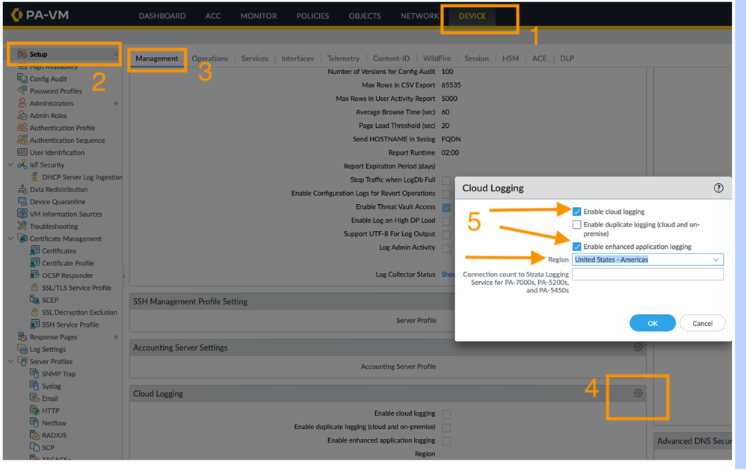Viewport: 746px width, 471px height.
Task: Toggle Log Admin Activity checkbox
Action: point(446,248)
